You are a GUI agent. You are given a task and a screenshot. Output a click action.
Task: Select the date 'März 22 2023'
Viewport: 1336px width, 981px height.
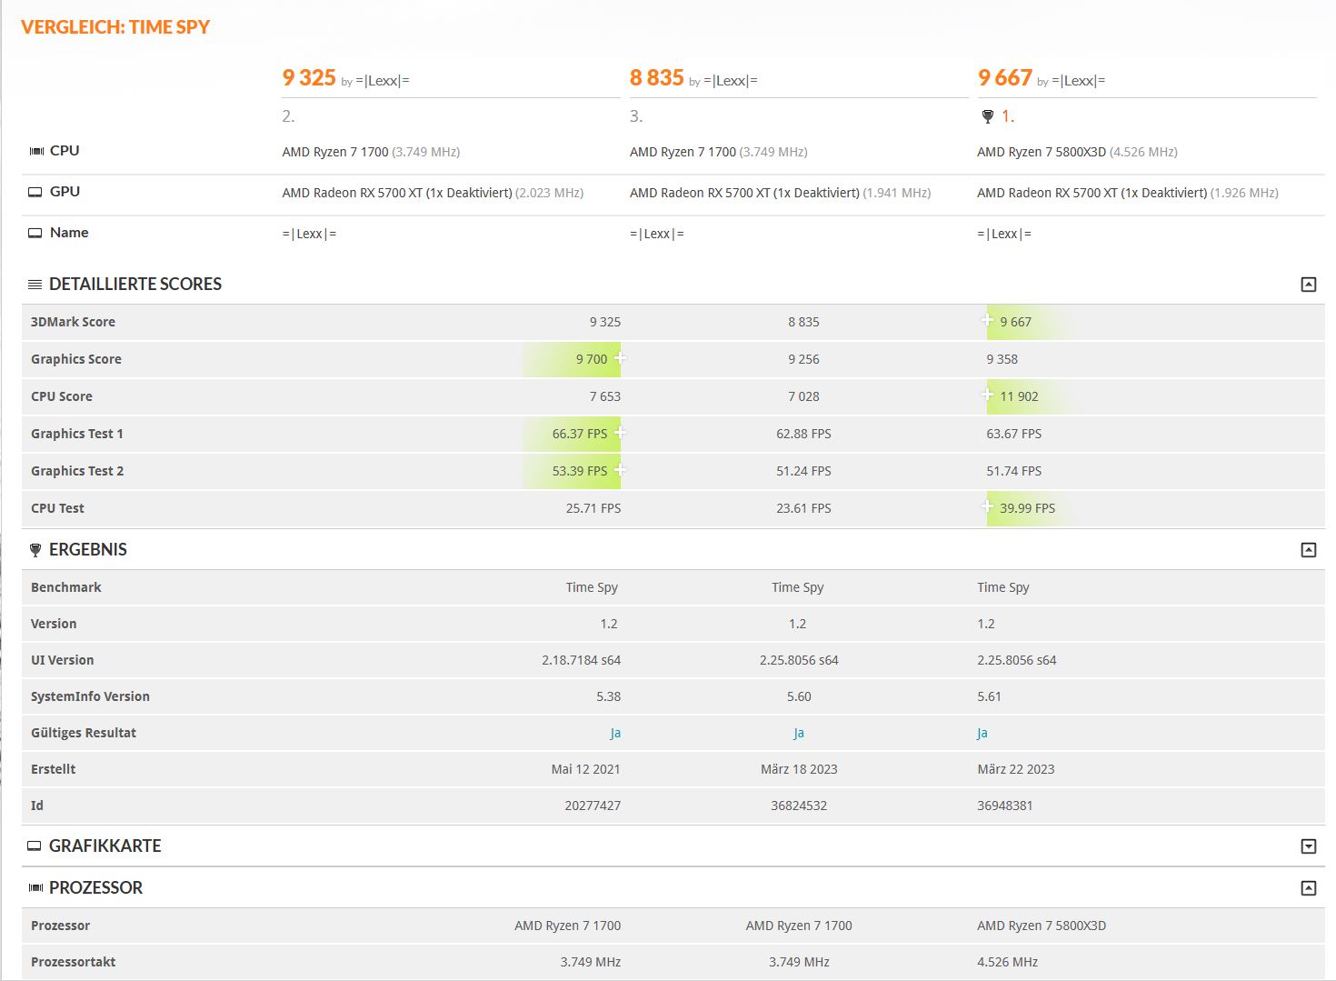point(1016,769)
